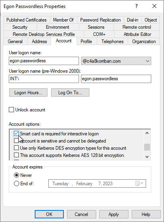Select the End of expiration radio button

[x=16, y=184]
